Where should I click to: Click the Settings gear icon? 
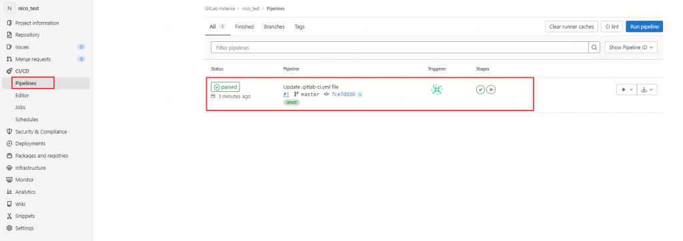click(x=9, y=228)
